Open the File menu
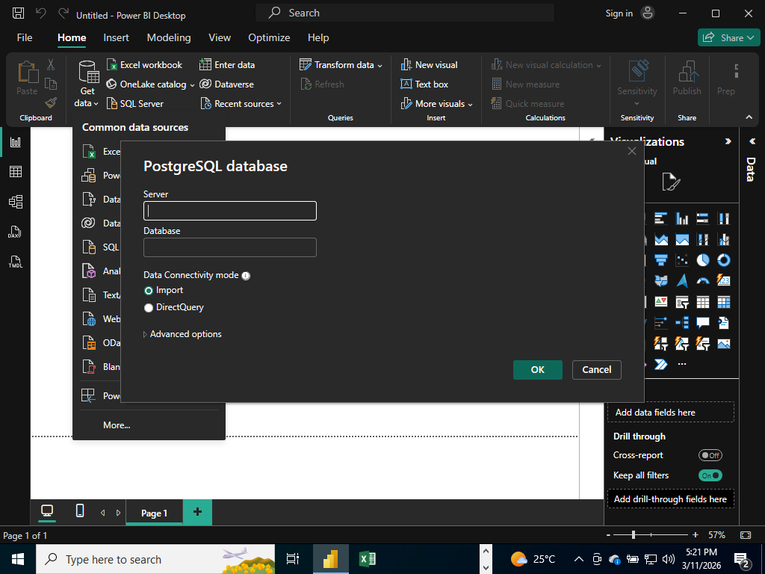765x574 pixels. [25, 37]
